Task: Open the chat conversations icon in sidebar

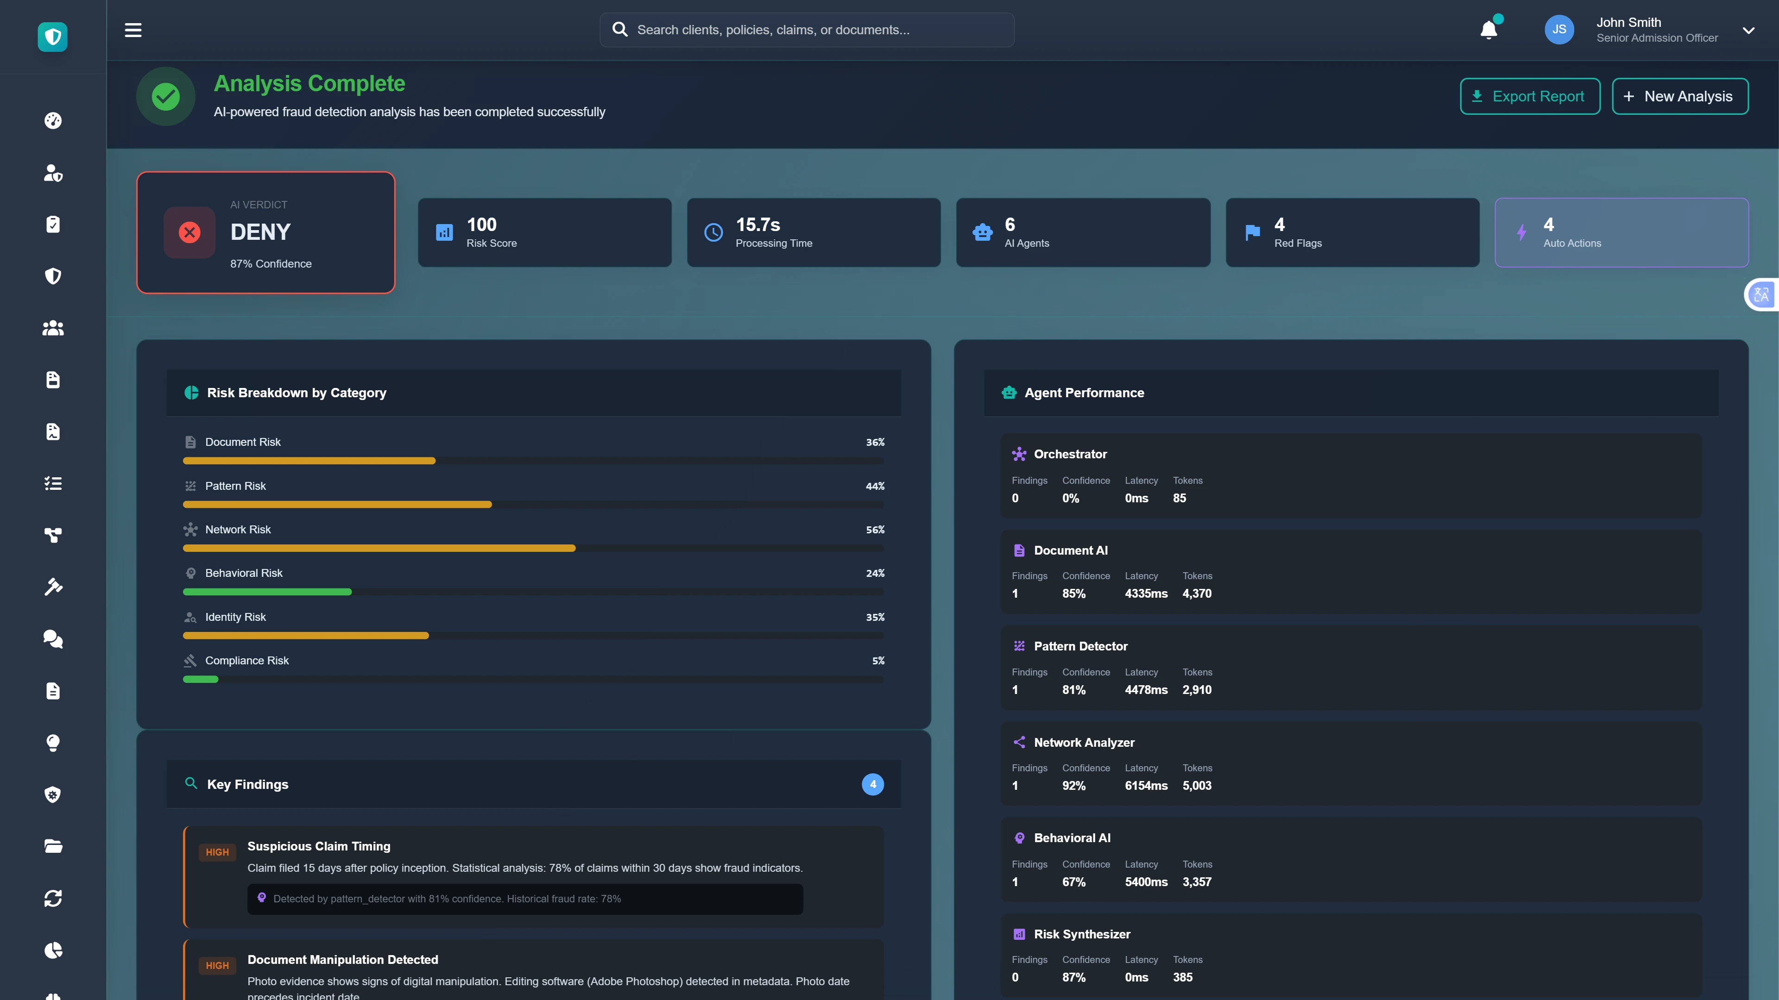Action: click(53, 639)
